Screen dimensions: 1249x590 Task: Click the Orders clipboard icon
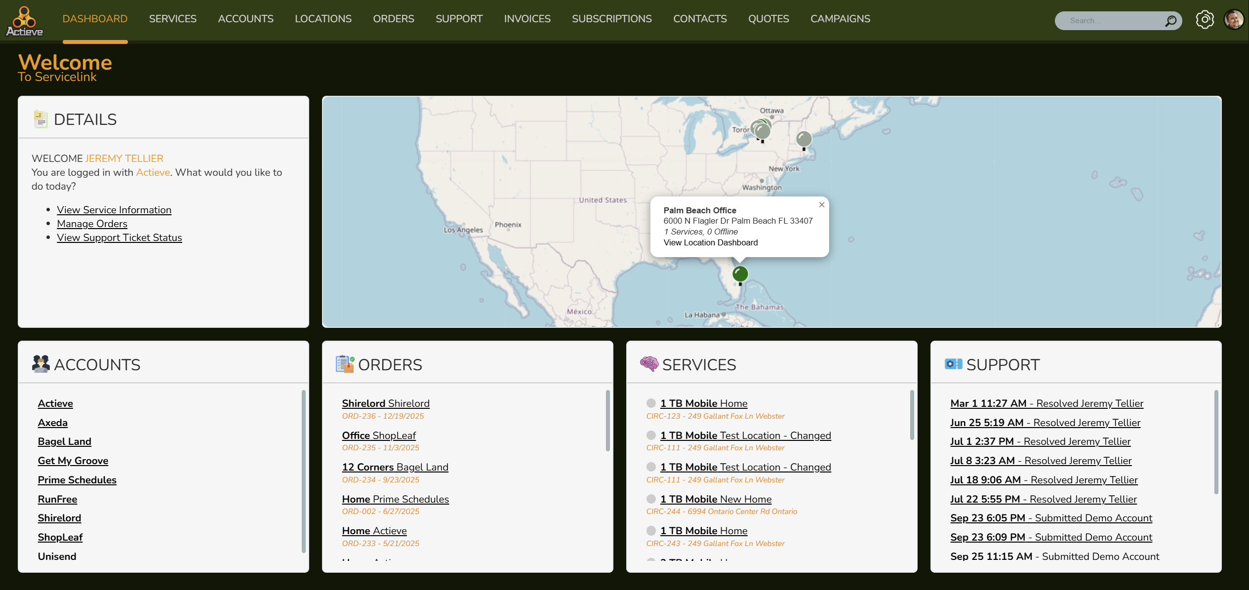[345, 364]
